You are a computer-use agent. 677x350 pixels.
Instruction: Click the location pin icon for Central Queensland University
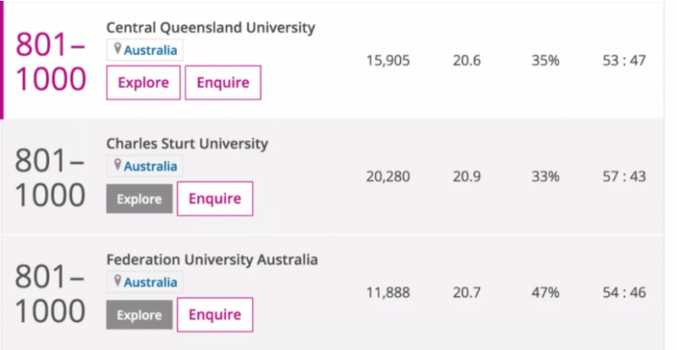(118, 49)
